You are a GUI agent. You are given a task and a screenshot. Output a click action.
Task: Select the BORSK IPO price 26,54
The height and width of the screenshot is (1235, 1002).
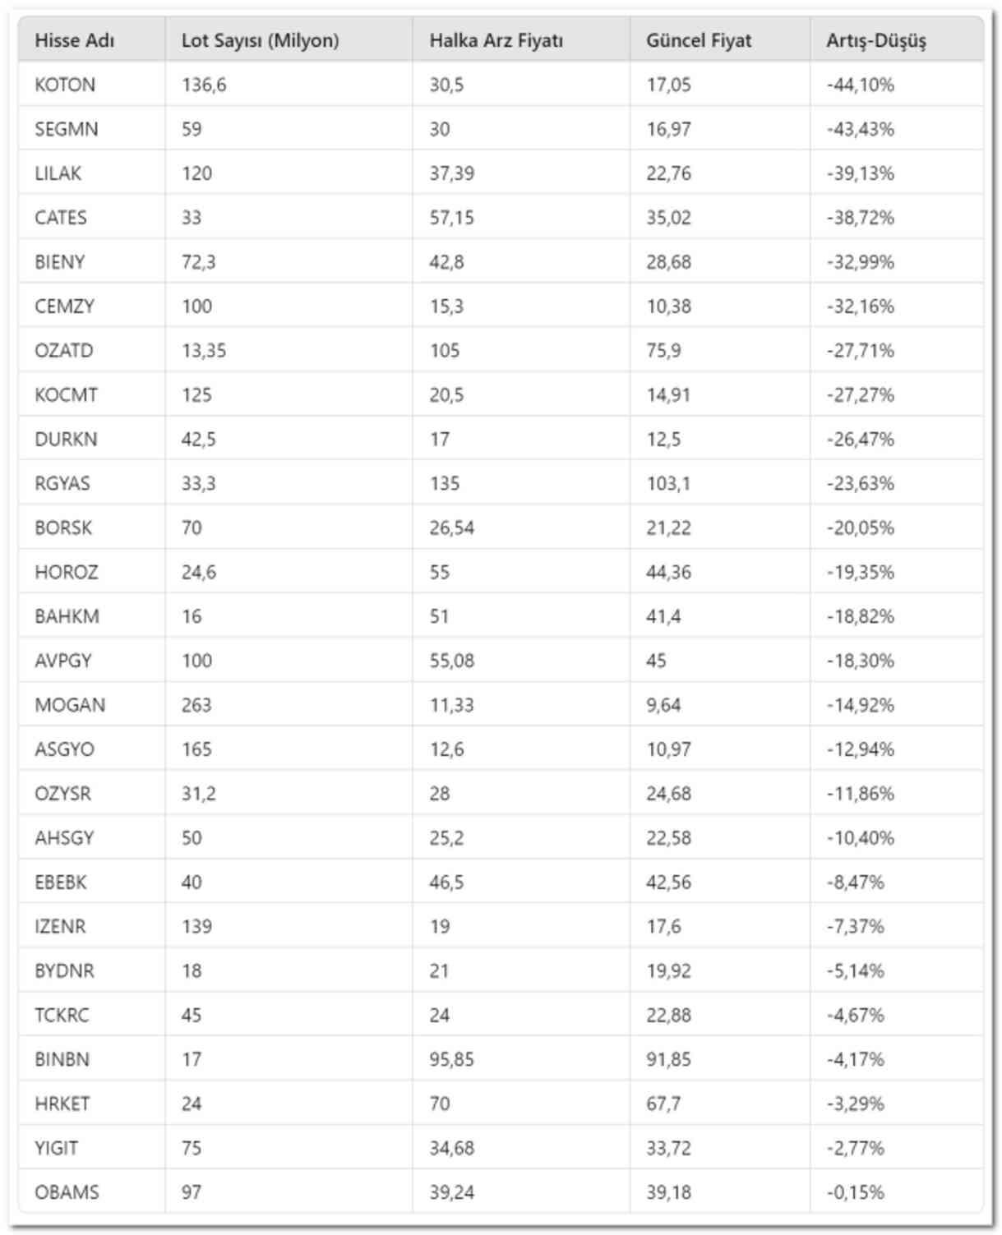(451, 528)
